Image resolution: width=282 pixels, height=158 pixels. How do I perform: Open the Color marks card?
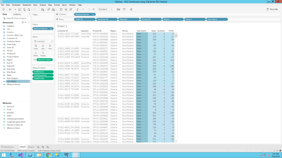coord(36,46)
